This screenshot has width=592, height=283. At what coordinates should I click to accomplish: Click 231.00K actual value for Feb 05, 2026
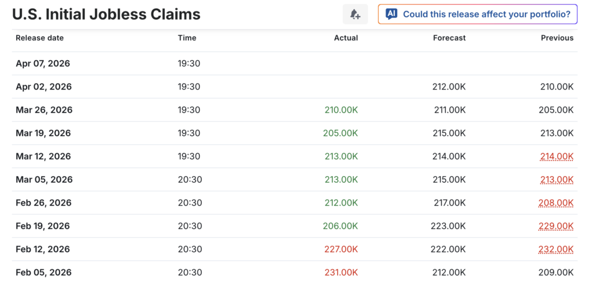click(341, 273)
